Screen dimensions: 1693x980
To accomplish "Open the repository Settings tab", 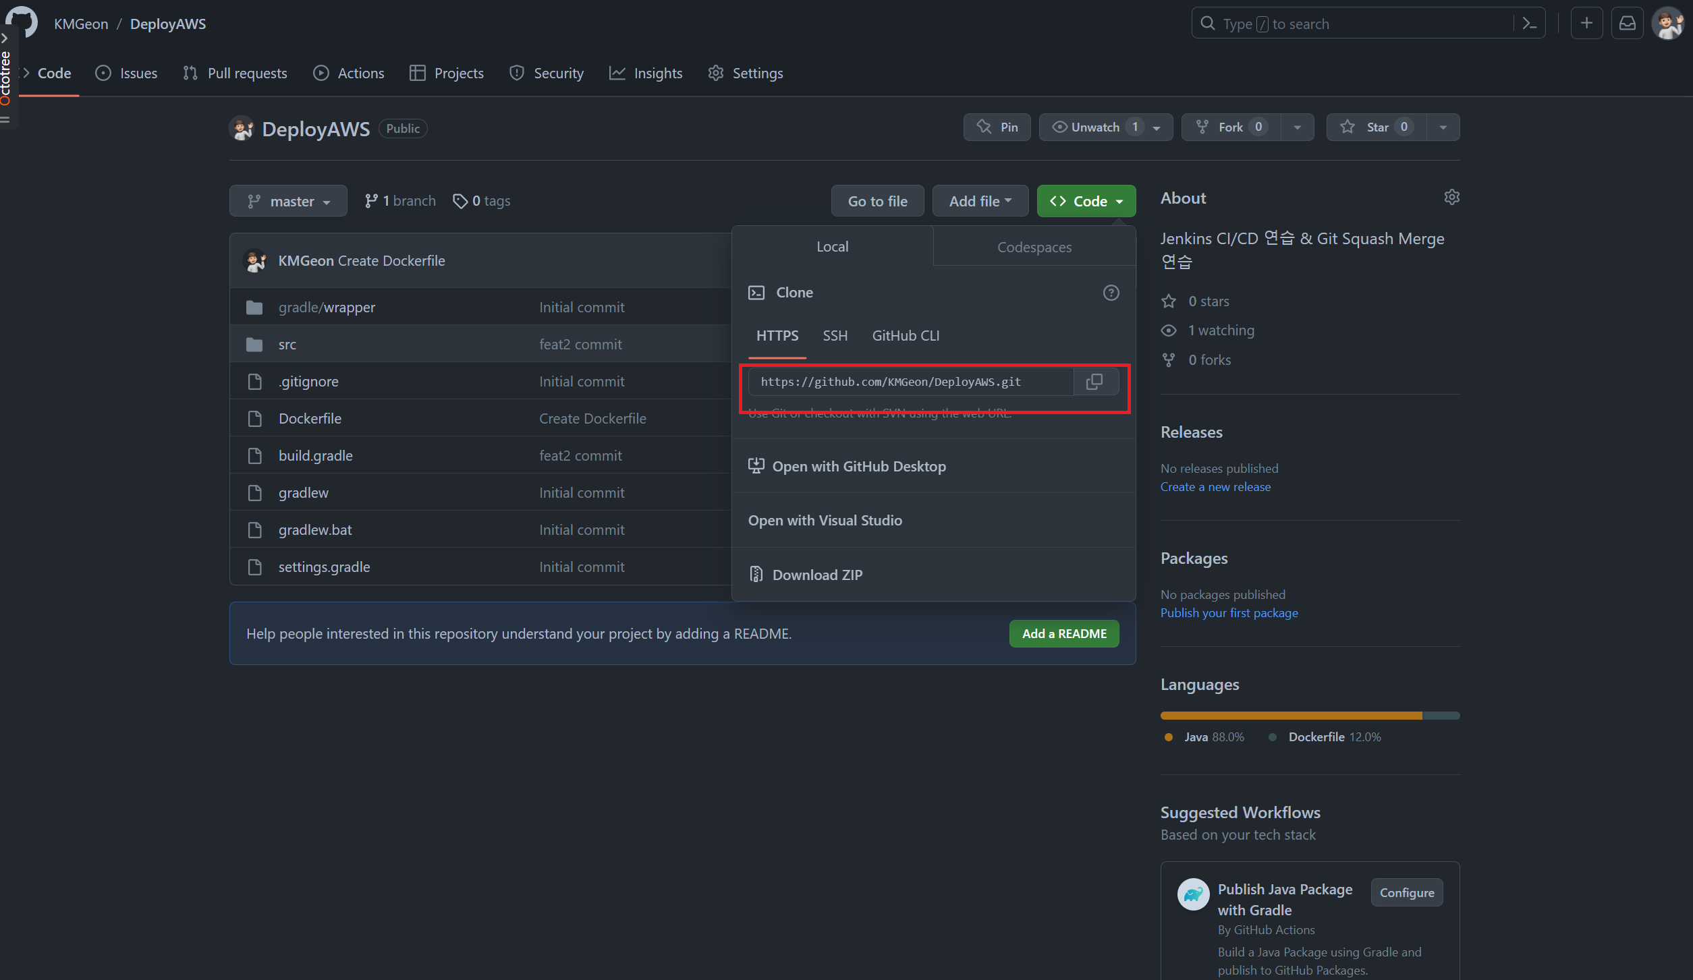I will (x=746, y=73).
